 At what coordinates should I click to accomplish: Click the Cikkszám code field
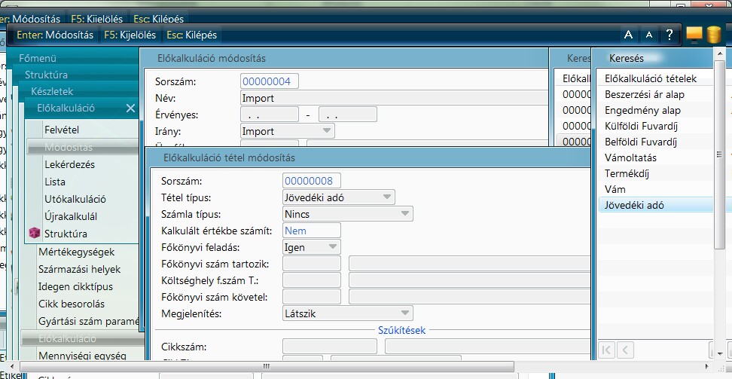[x=330, y=347]
